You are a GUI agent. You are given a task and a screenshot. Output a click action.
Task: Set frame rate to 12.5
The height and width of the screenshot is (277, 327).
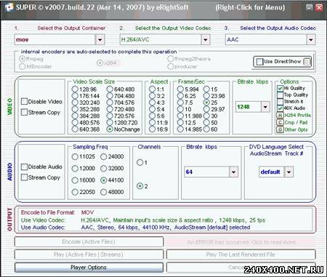[180, 123]
